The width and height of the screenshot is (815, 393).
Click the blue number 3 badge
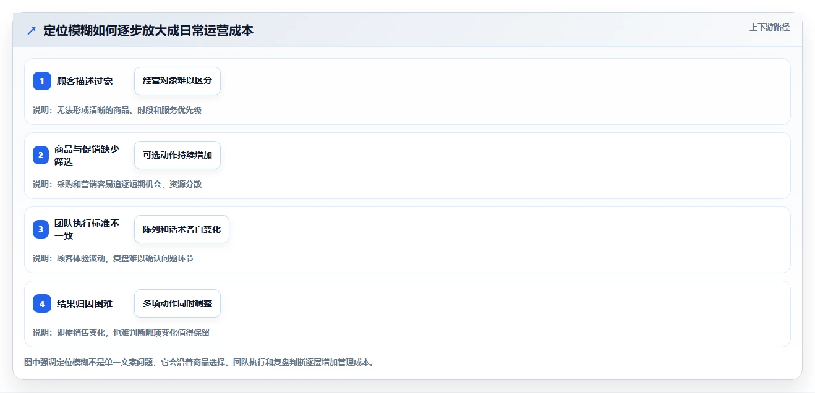pyautogui.click(x=42, y=229)
